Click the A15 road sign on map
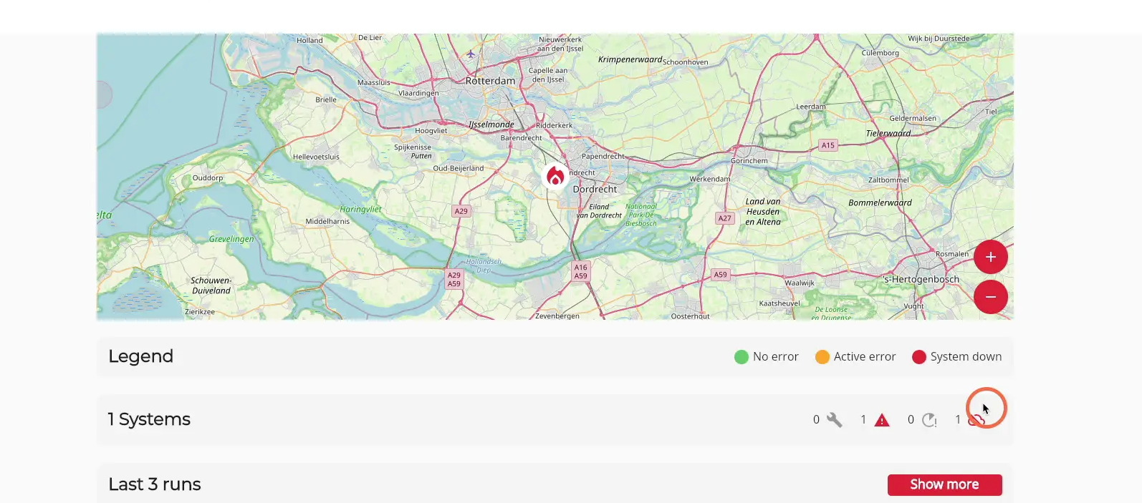The width and height of the screenshot is (1142, 503). click(x=828, y=145)
